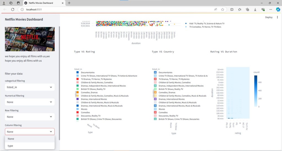
Task: Add this page to favorites star
Action: coord(223,10)
